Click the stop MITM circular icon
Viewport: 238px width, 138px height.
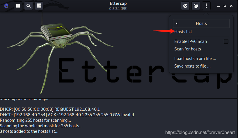(x=196, y=6)
